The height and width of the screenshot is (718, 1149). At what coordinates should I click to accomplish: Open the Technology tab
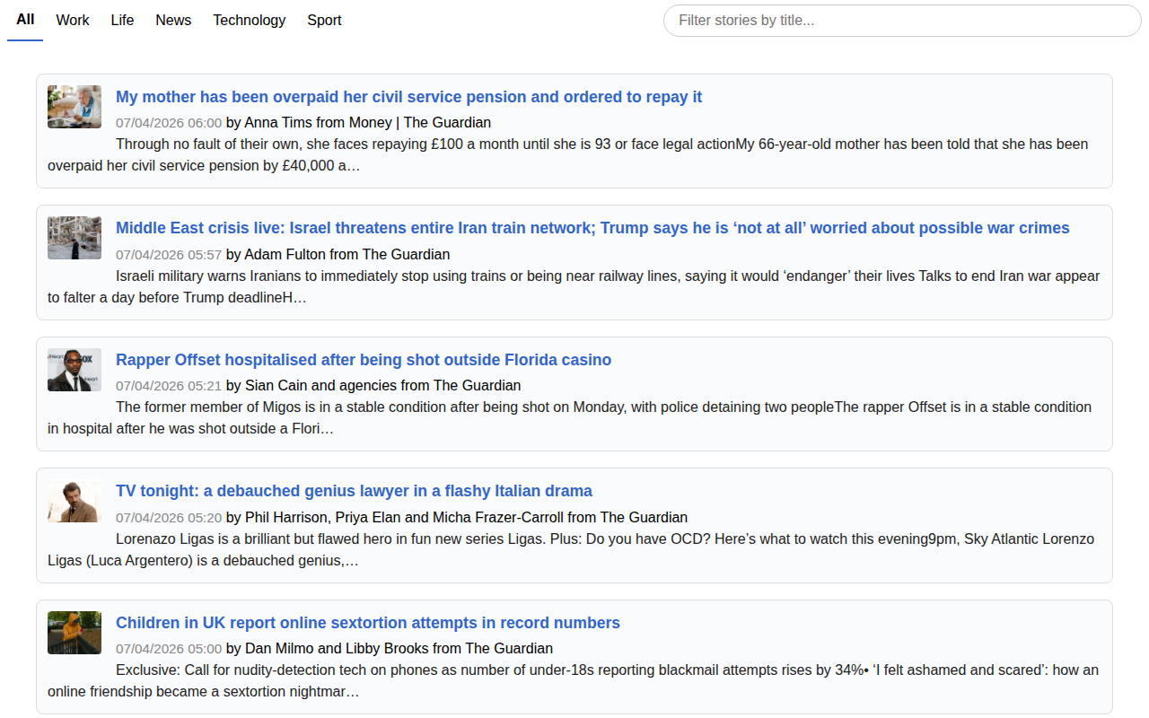click(249, 20)
